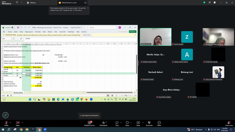Dismiss the shared content fit notification

(88, 8)
